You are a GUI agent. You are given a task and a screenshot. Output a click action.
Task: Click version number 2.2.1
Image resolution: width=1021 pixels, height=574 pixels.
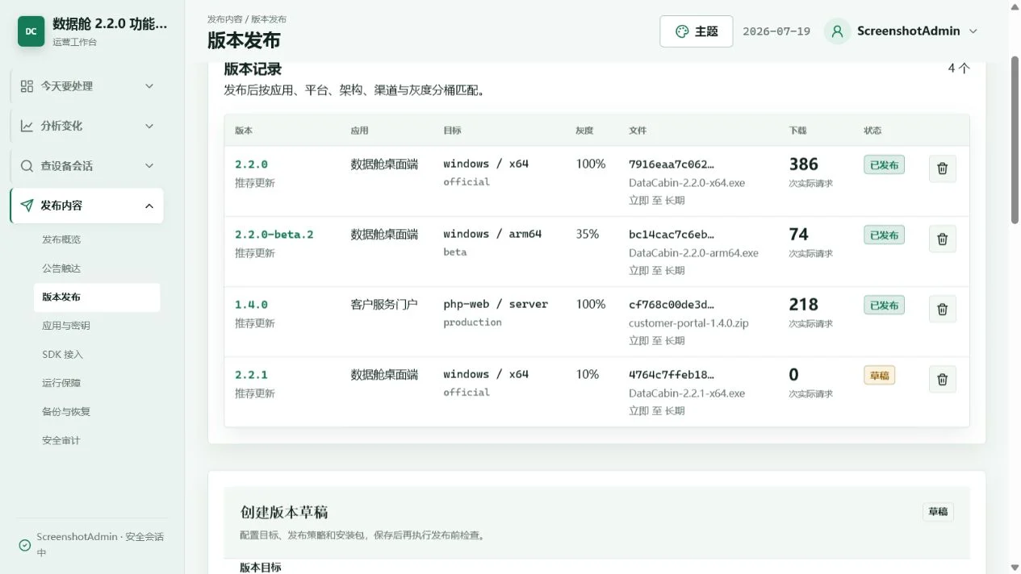[251, 375]
